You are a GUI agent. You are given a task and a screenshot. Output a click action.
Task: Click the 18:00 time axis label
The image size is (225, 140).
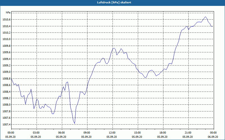pos(163,133)
